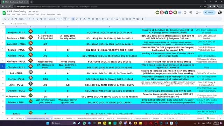The image size is (224, 126).
Task: Open more number formats (123)
Action: click(45, 19)
